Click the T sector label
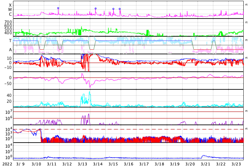Viewport: 250px width, 167px height. coord(10,41)
